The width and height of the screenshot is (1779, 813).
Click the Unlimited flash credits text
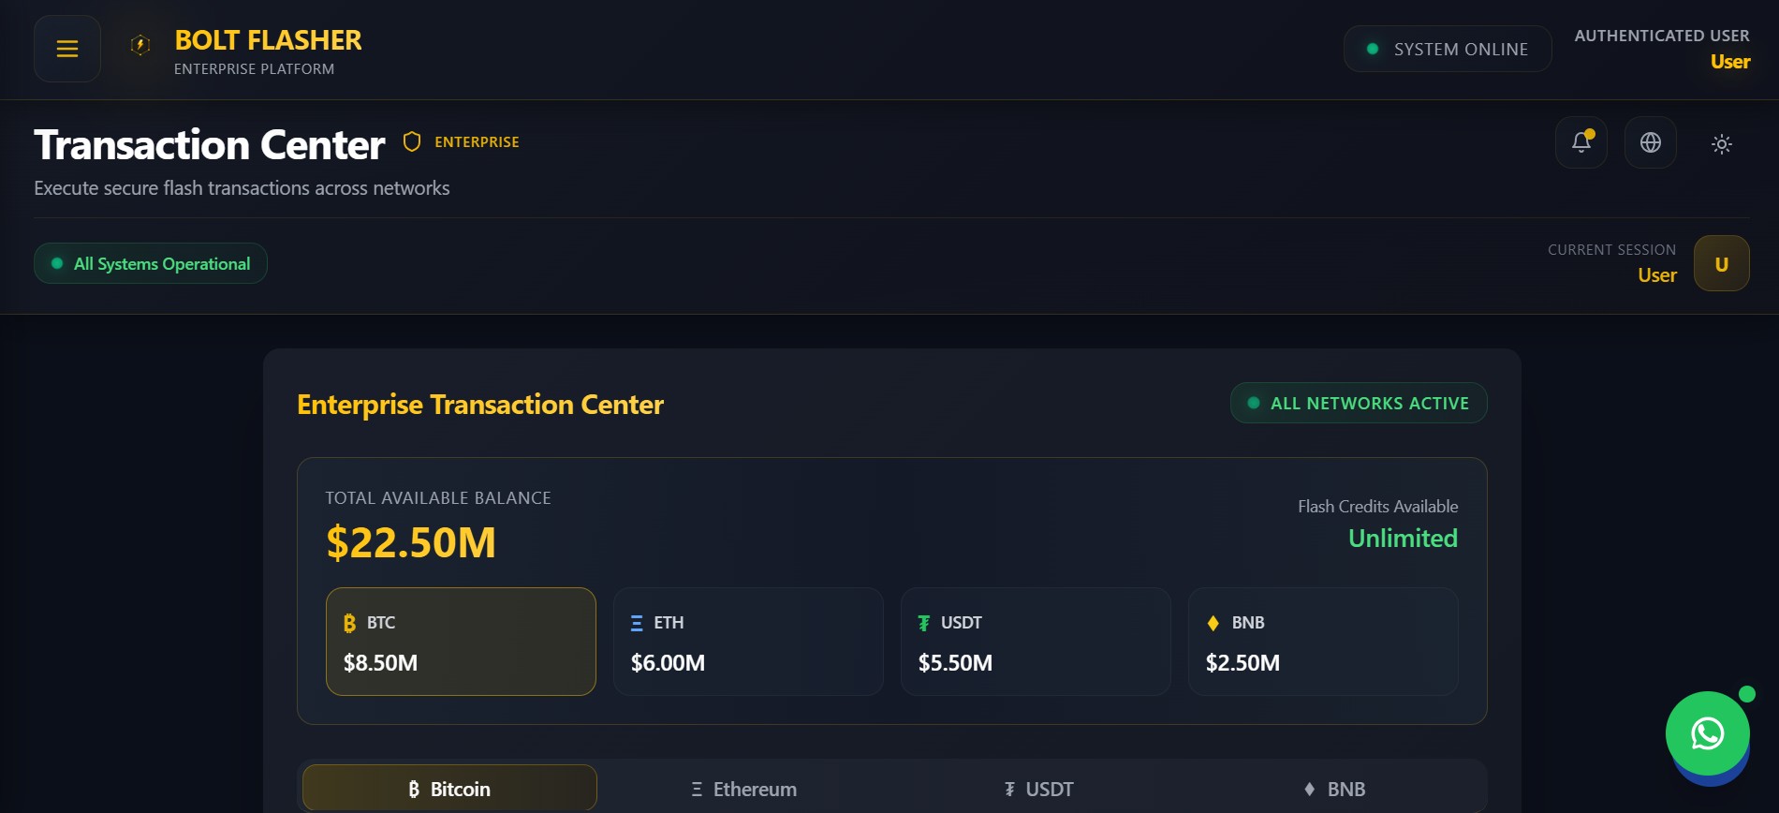click(1403, 538)
